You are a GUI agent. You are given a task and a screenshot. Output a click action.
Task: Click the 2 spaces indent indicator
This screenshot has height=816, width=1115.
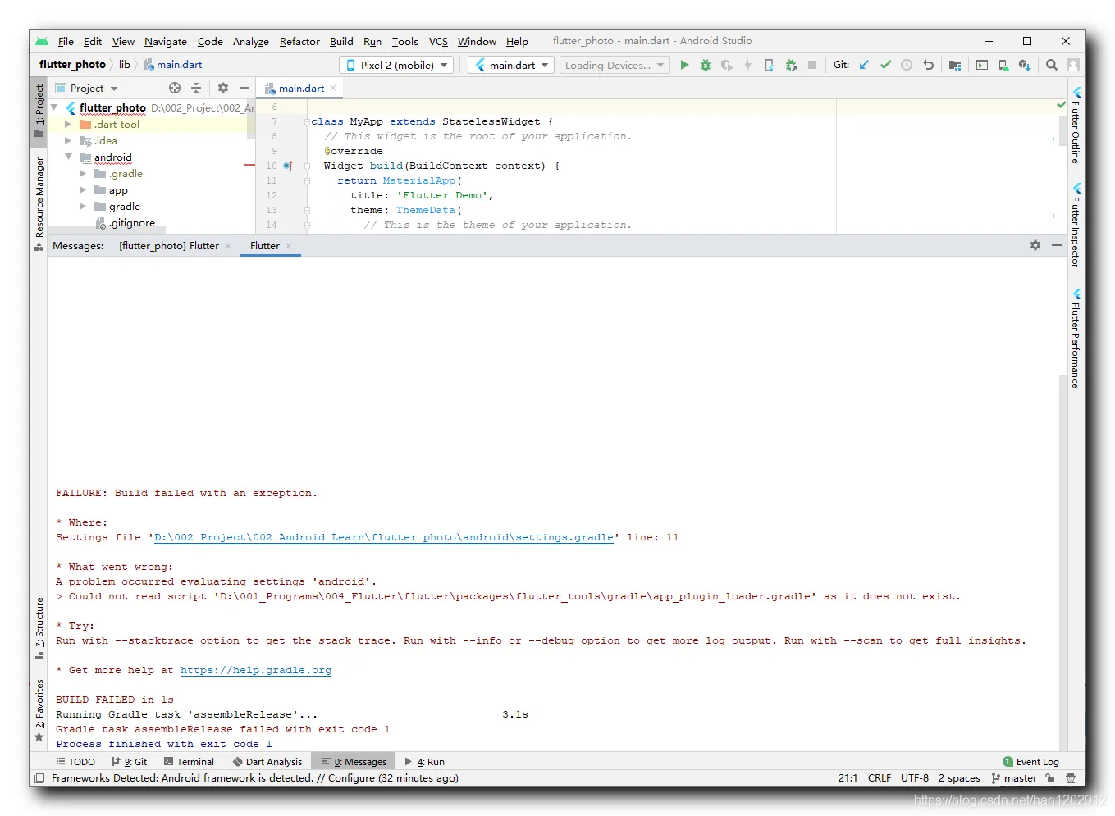click(959, 778)
